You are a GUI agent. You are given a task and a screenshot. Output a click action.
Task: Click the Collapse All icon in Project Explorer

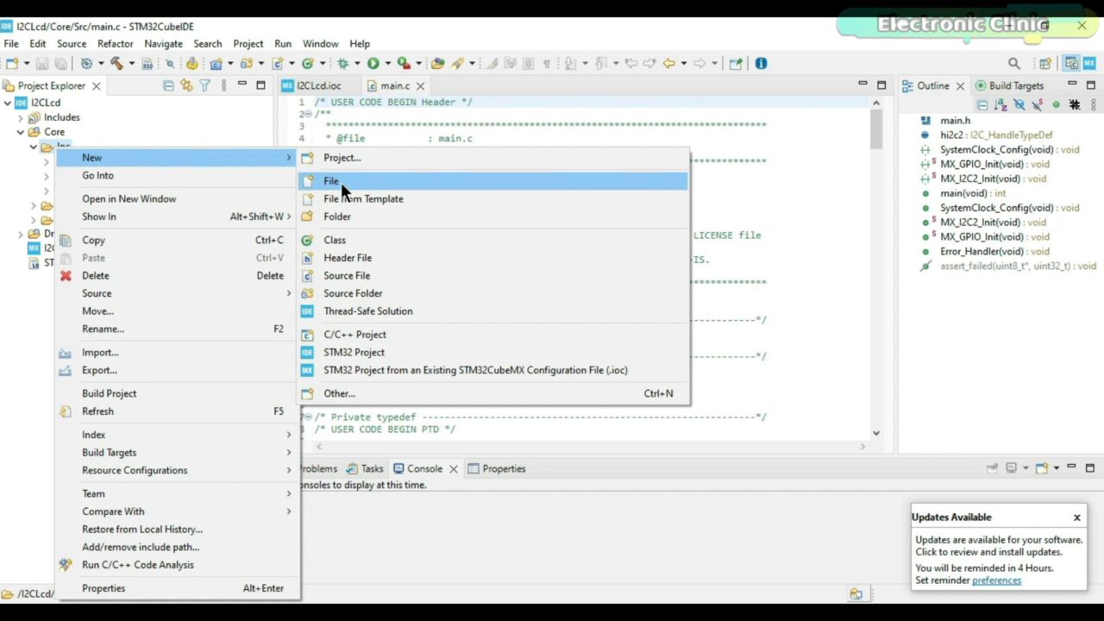click(168, 85)
